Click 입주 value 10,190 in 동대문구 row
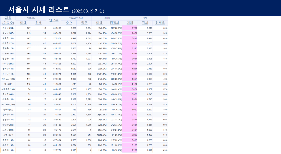 (88, 104)
